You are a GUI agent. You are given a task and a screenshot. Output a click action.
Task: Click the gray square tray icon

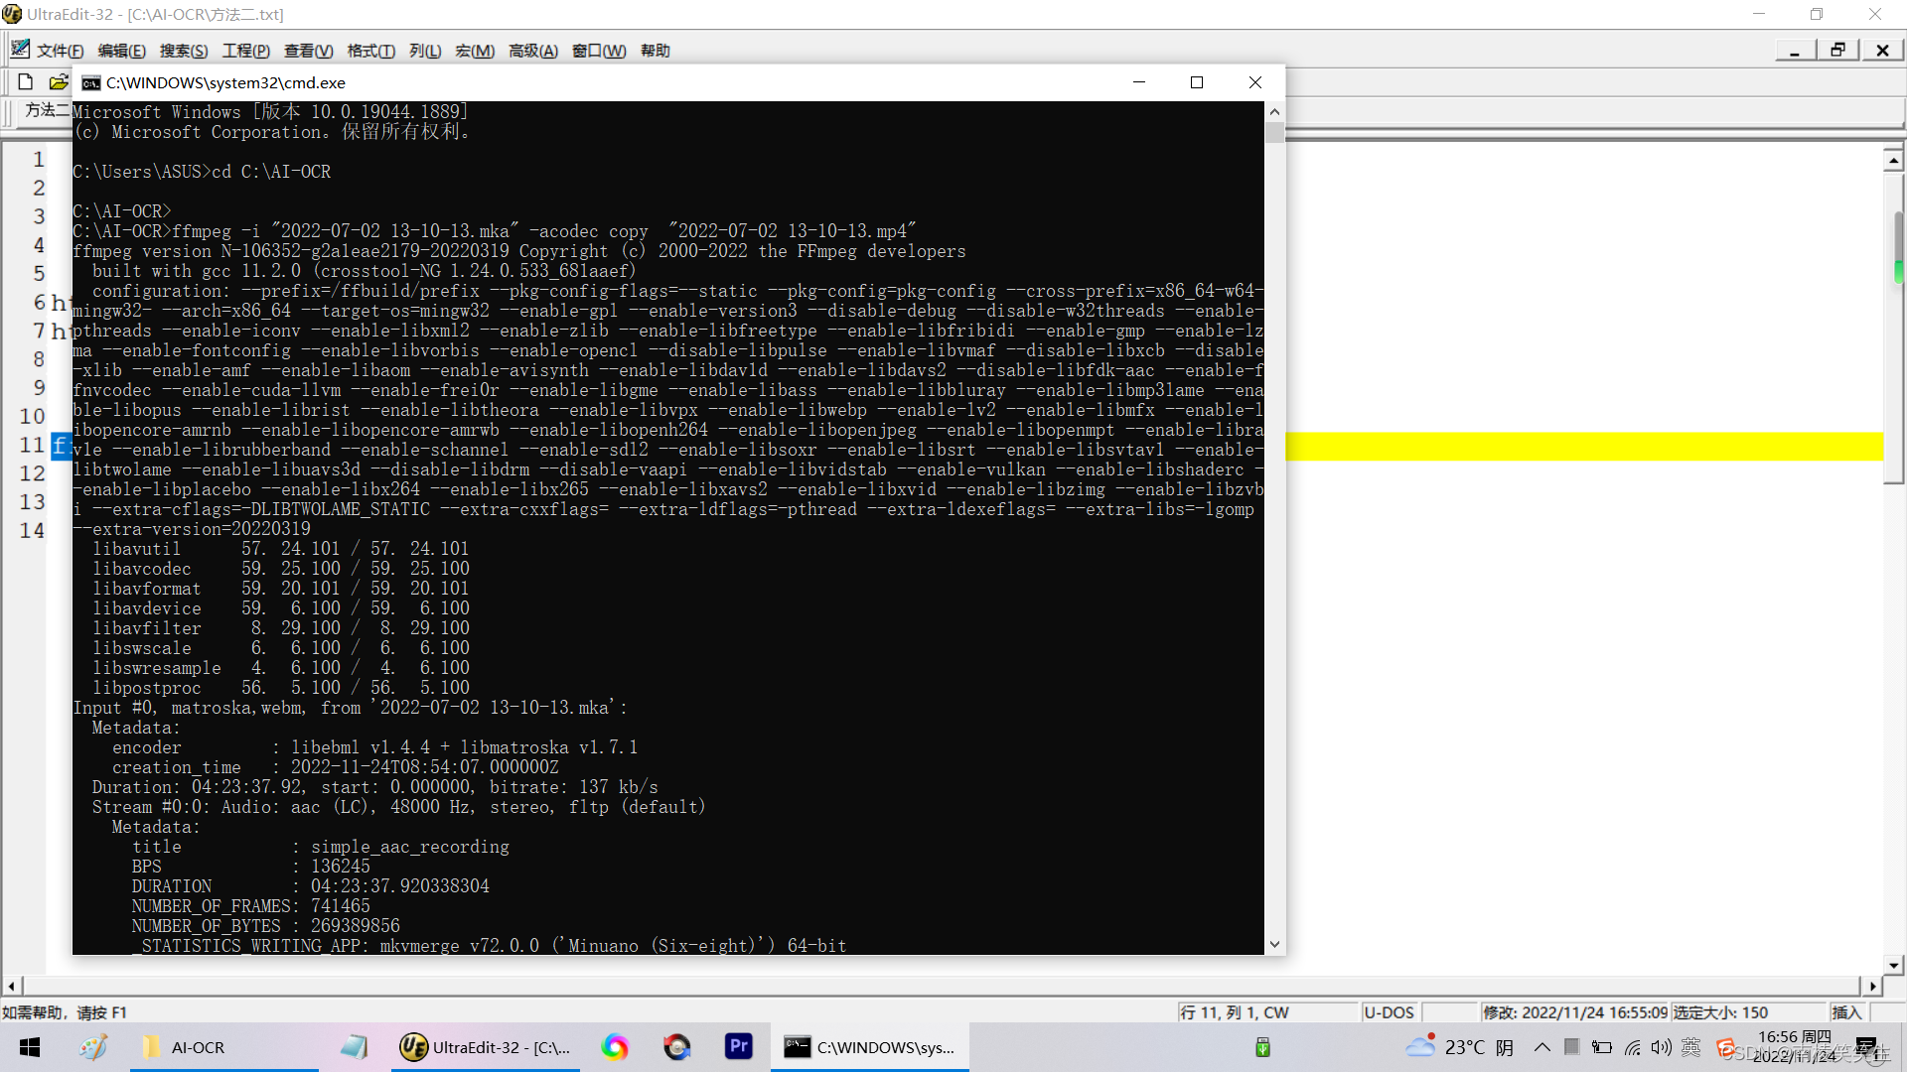(1571, 1047)
